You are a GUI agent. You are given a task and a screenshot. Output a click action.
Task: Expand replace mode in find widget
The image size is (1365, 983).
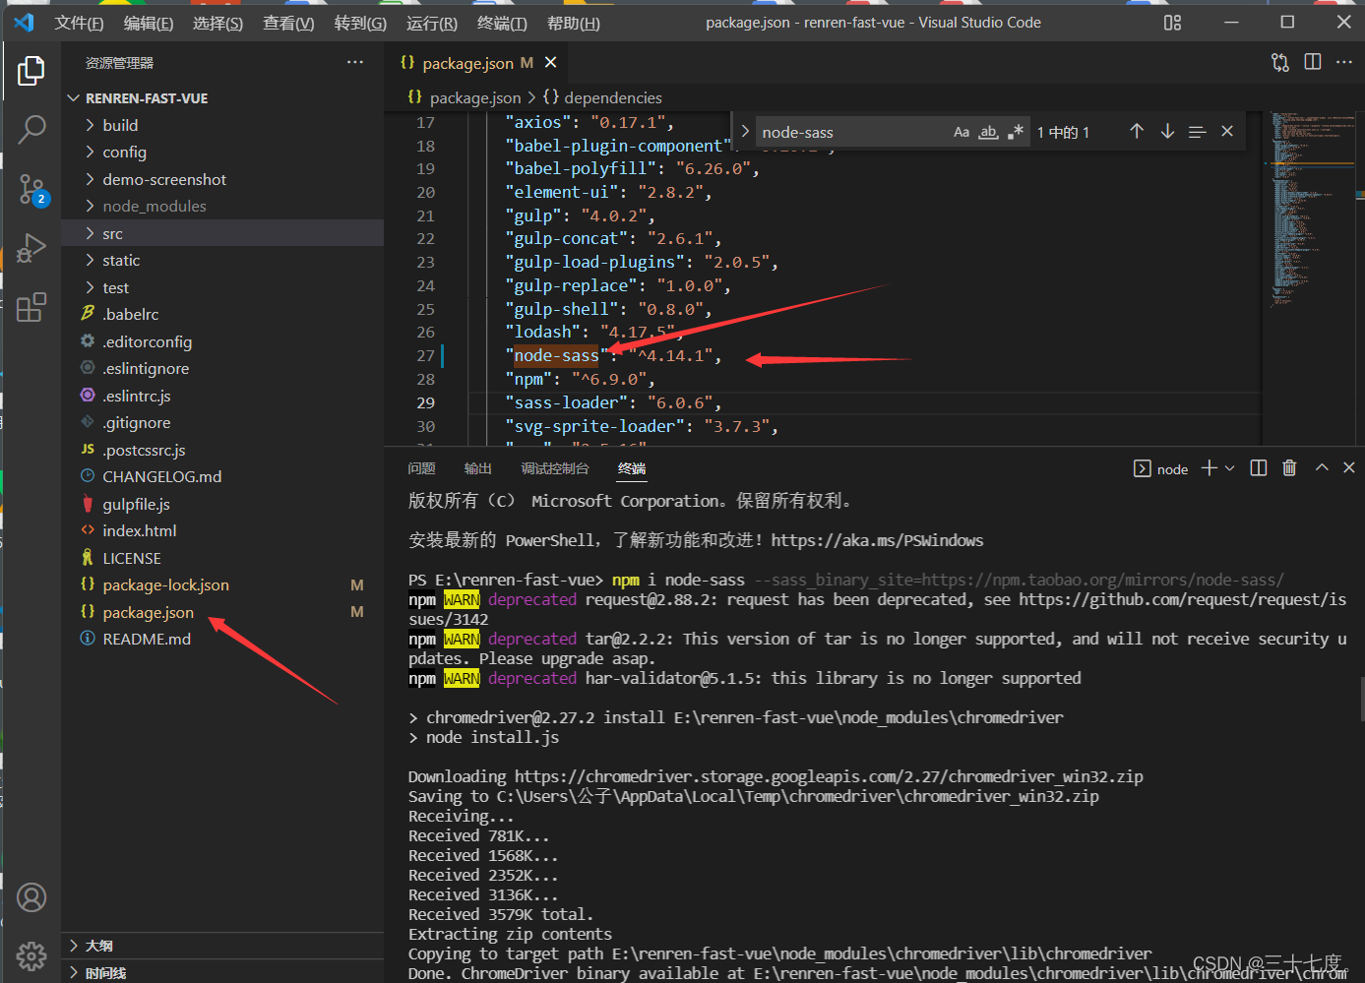(x=745, y=131)
